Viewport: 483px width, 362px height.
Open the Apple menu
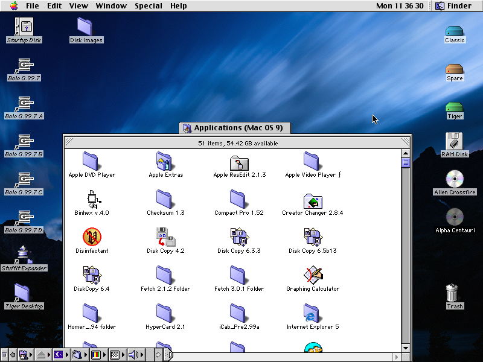(x=13, y=5)
